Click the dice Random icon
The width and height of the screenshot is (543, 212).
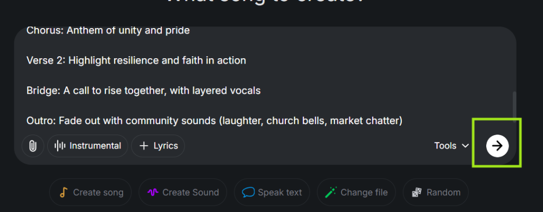pos(417,192)
